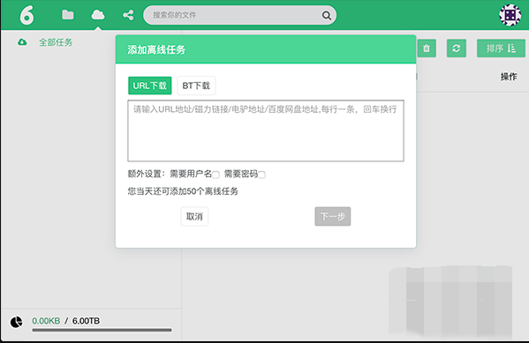Viewport: 529px width, 343px height.
Task: Focus the URL address text area
Action: coord(266,130)
